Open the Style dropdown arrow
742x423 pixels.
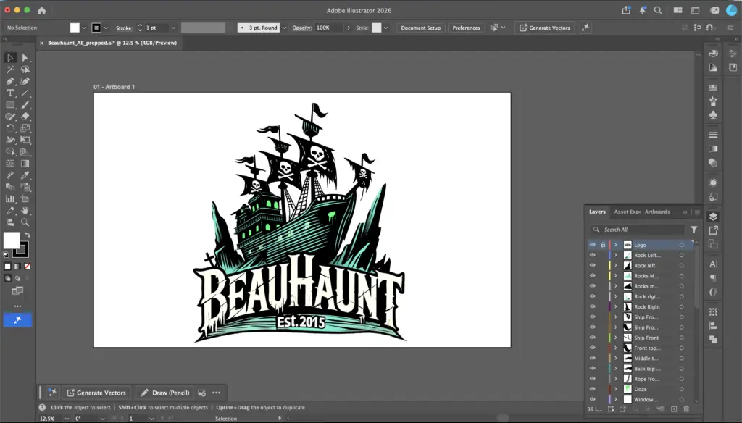[386, 28]
